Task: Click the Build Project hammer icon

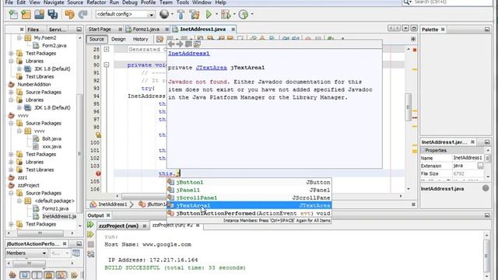Action: coord(181,14)
